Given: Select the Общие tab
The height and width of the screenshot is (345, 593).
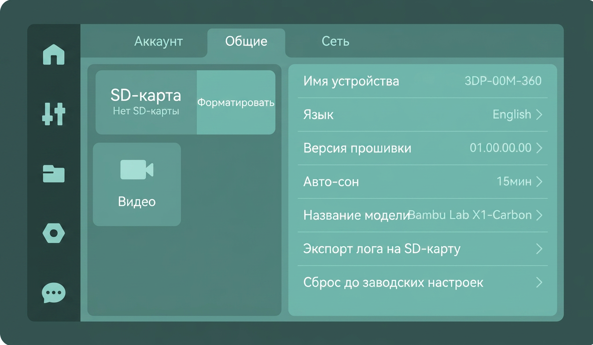Looking at the screenshot, I should tap(246, 41).
